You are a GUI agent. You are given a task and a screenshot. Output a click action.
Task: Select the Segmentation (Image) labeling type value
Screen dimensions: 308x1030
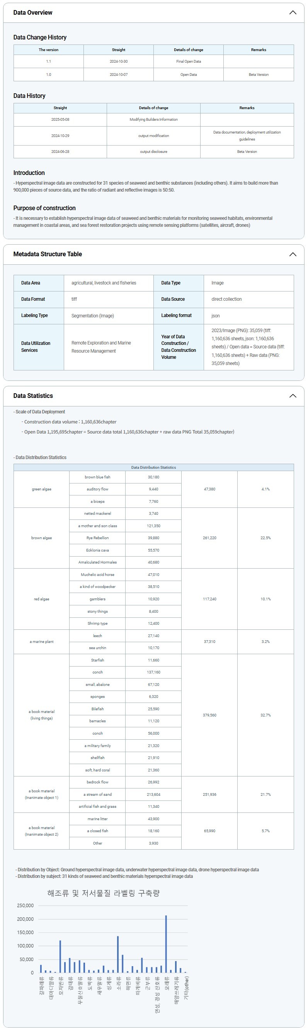click(93, 315)
